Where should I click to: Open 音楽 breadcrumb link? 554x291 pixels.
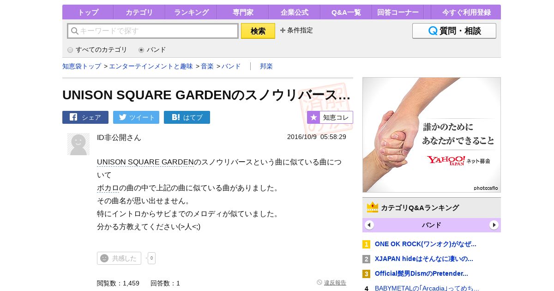coord(207,66)
